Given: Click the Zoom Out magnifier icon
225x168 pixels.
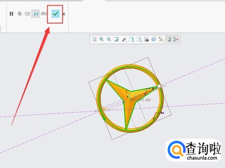Looking at the screenshot, I should coord(109,39).
